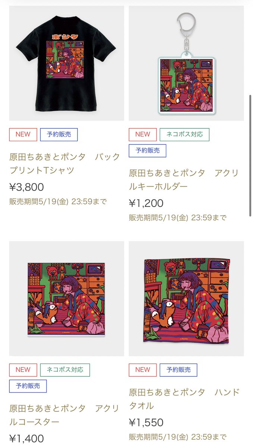This screenshot has width=253, height=448.
Task: Click the ネコポス対応 tag under the keyholder
Action: coord(184,134)
